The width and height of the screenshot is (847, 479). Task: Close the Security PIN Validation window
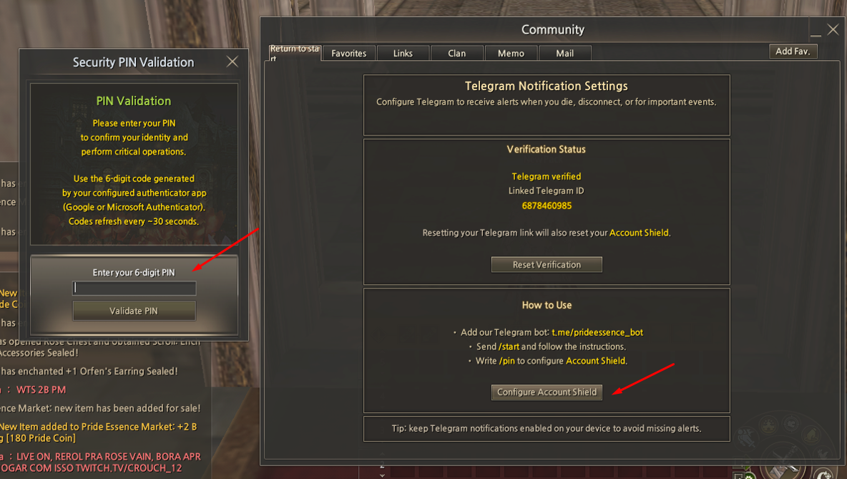pyautogui.click(x=232, y=62)
